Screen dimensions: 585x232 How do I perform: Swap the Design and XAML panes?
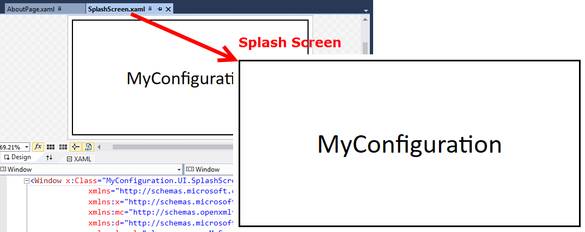[x=49, y=158]
